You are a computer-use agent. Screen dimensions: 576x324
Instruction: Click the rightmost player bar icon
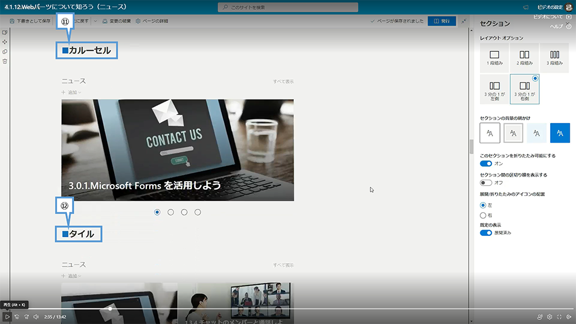569,317
